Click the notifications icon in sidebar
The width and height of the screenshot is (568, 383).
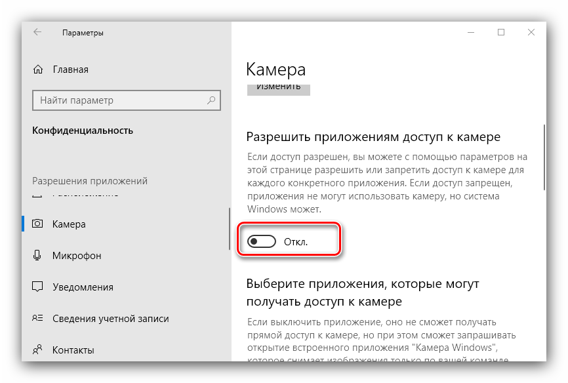click(38, 287)
